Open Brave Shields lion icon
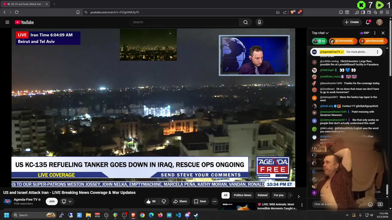392x220 pixels. (292, 12)
